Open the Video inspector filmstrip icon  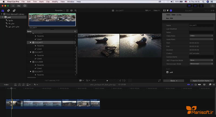pyautogui.click(x=164, y=11)
